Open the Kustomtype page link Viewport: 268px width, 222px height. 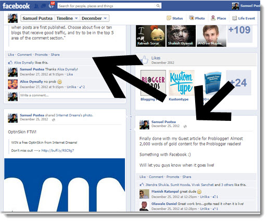[178, 99]
